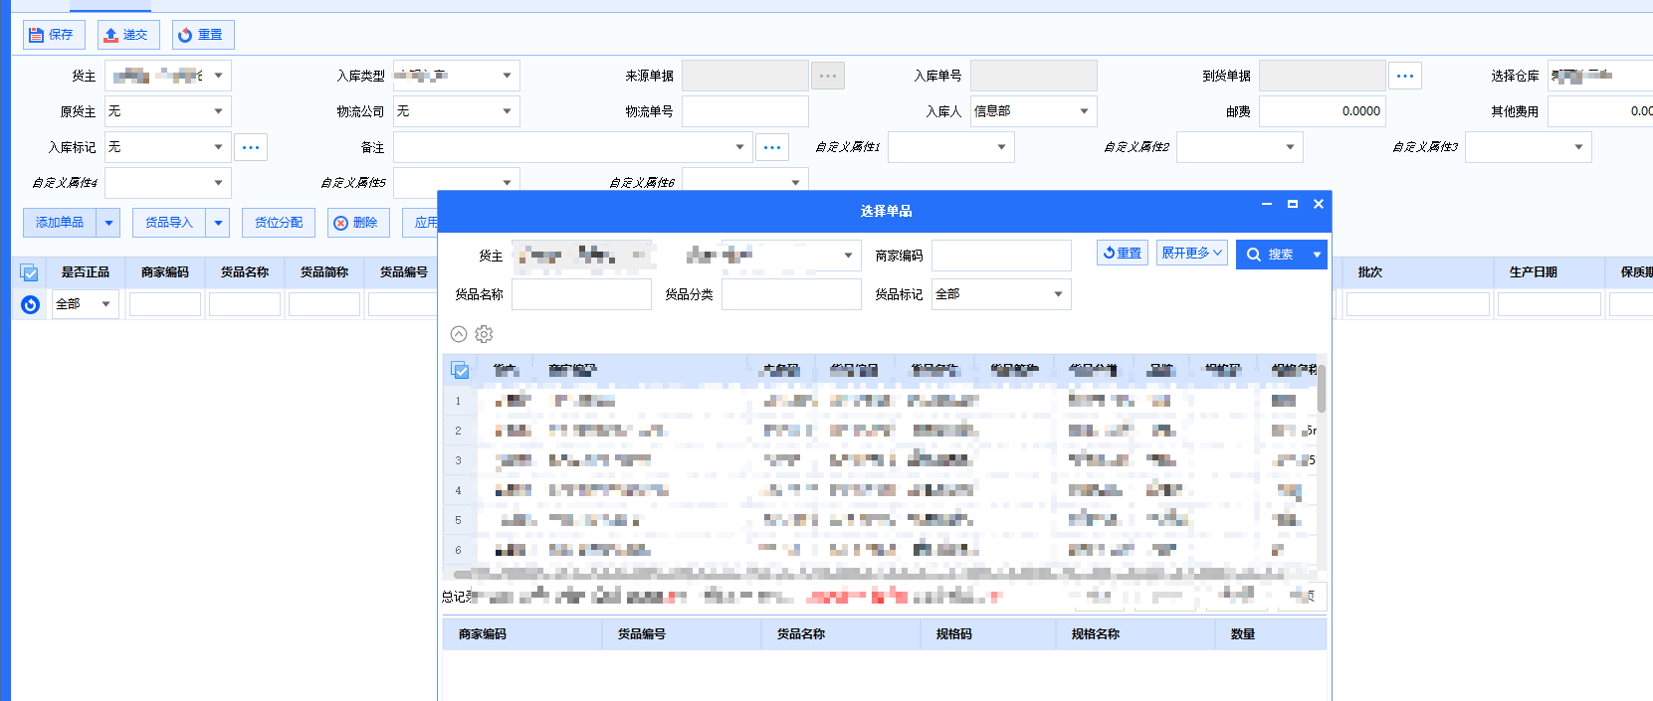The height and width of the screenshot is (701, 1653).
Task: Click the 保存 save button
Action: [x=54, y=35]
